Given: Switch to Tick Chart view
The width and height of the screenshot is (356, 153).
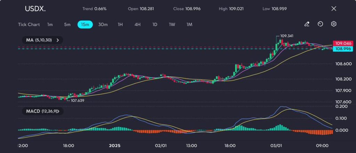Looking at the screenshot, I should [29, 25].
